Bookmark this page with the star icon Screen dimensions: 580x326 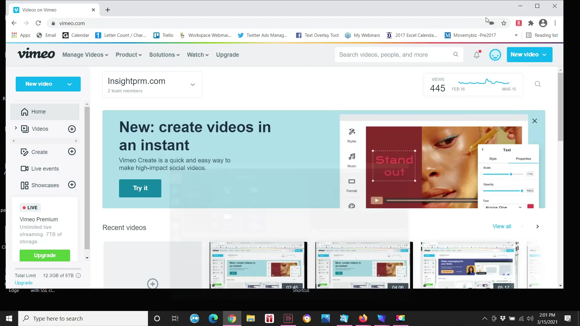[x=504, y=23]
